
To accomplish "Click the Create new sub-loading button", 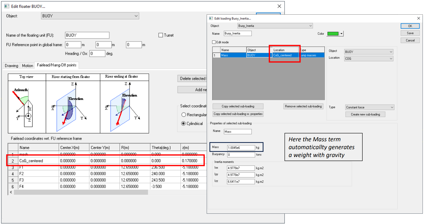I will [365, 114].
